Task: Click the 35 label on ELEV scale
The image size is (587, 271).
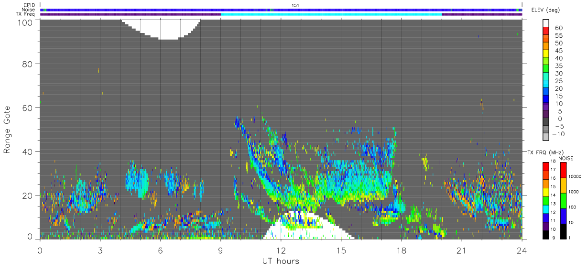Action: [558, 66]
